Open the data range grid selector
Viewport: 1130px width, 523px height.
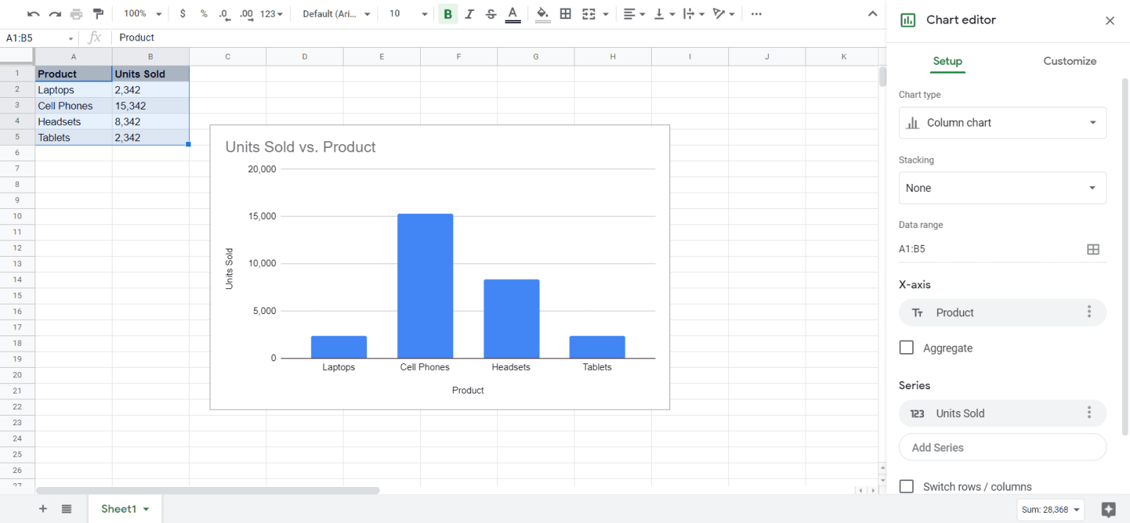pos(1093,249)
